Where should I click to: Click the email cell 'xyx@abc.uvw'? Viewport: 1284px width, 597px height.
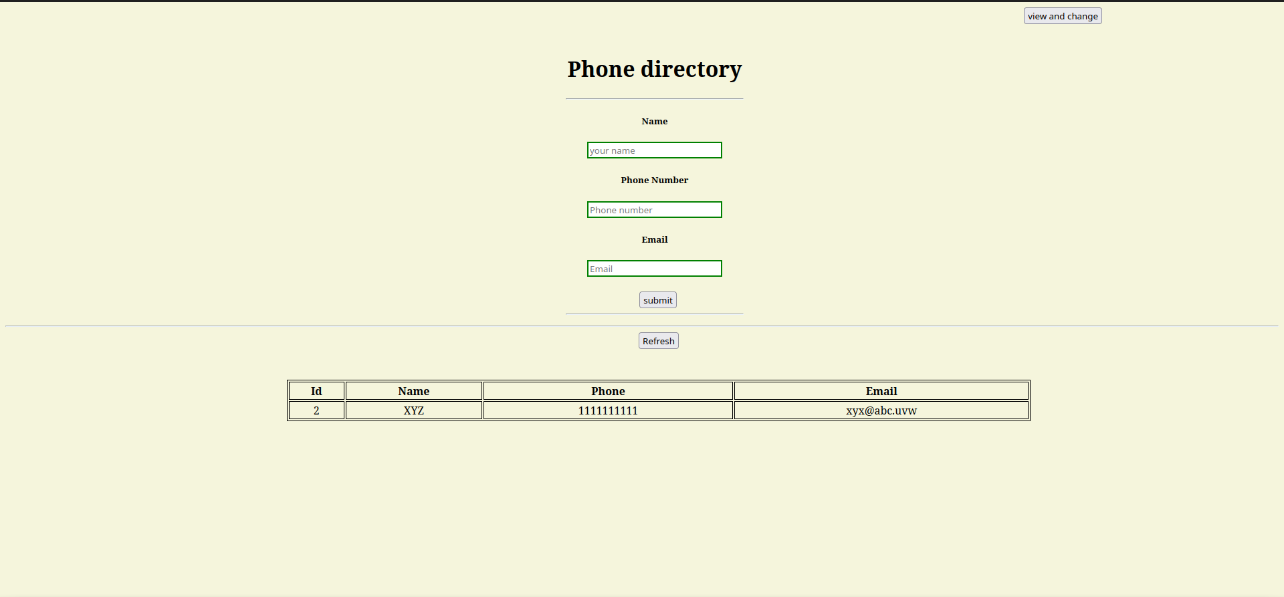(x=881, y=410)
